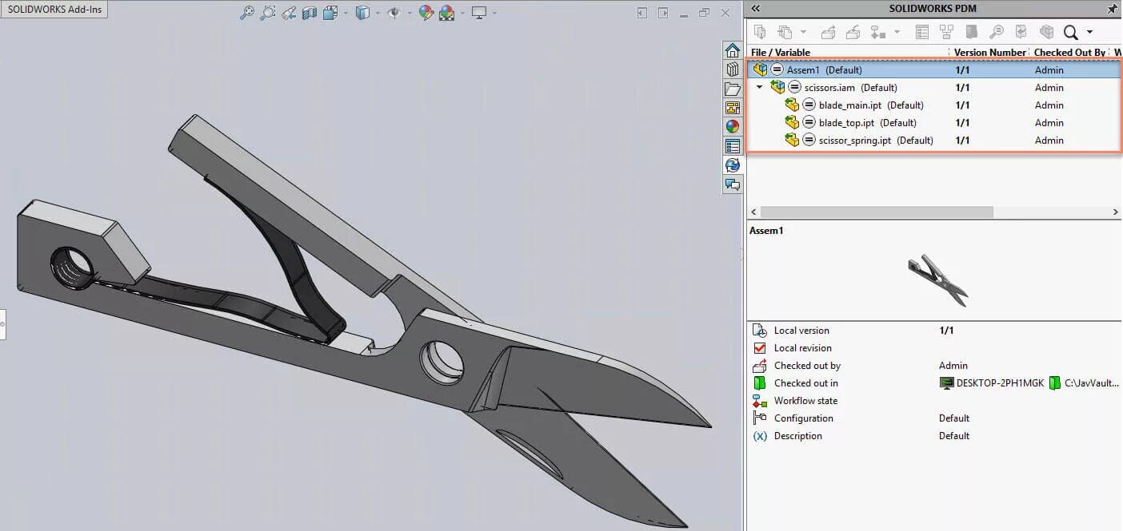Open the SOLIDWORKS Add-Ins tab
Screen dimensions: 1123x531
(54, 10)
